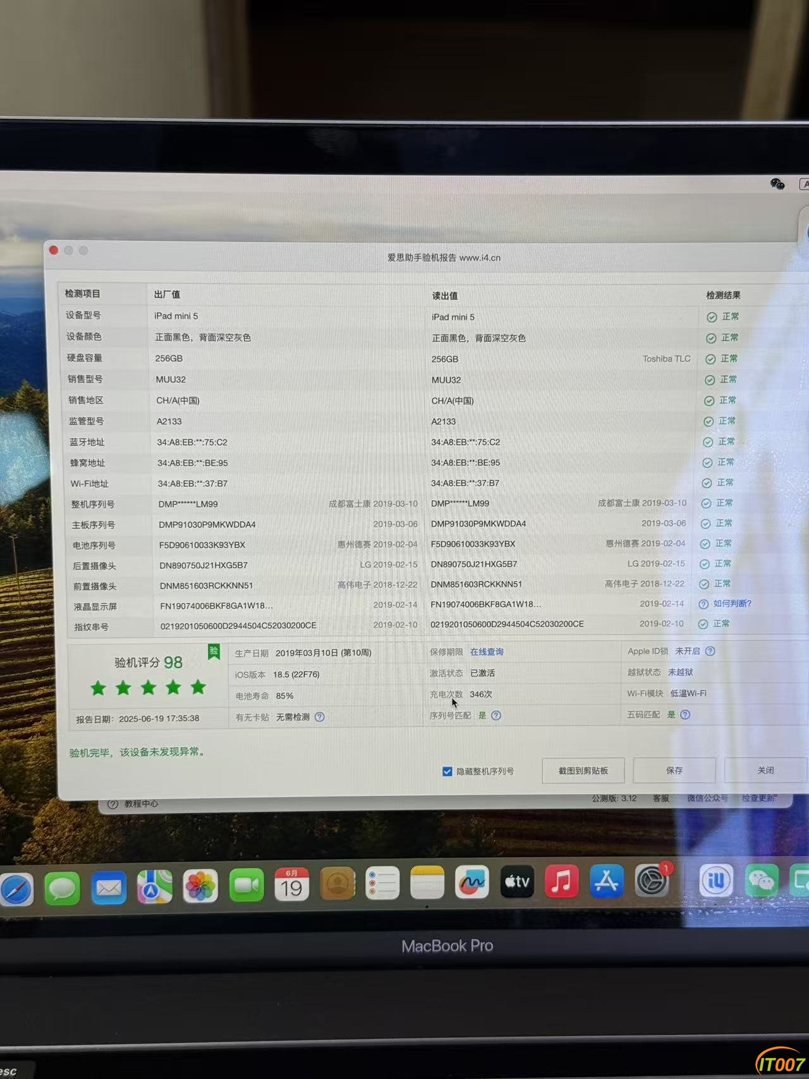Click the 保存 button

[674, 770]
